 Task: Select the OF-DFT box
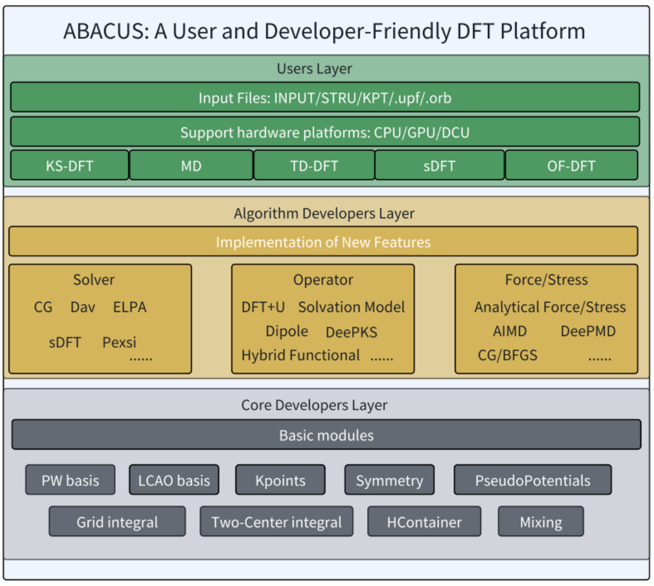pos(571,166)
